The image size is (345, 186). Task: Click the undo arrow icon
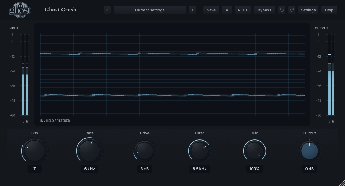(x=281, y=10)
